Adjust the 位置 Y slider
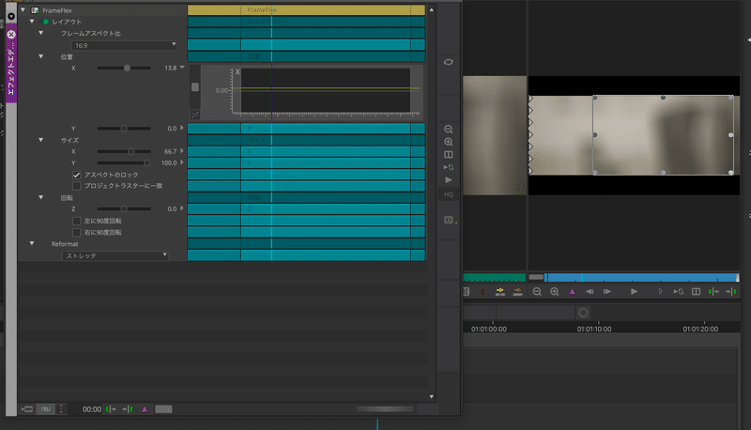751x430 pixels. pyautogui.click(x=124, y=129)
